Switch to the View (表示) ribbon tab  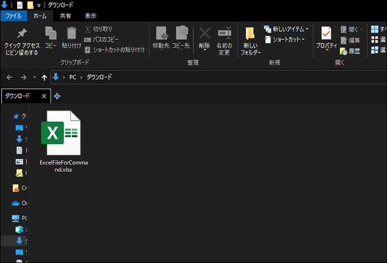(91, 16)
